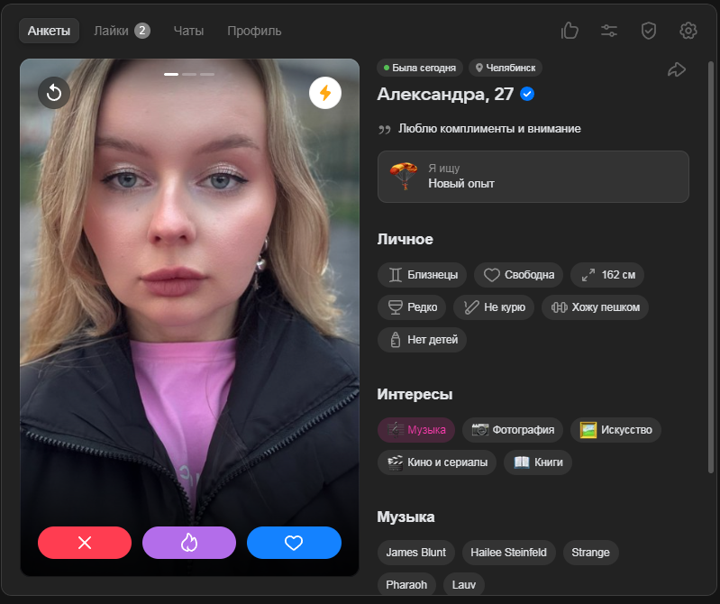Click the profile details vertical scrollbar
This screenshot has height=604, width=720.
(x=711, y=267)
